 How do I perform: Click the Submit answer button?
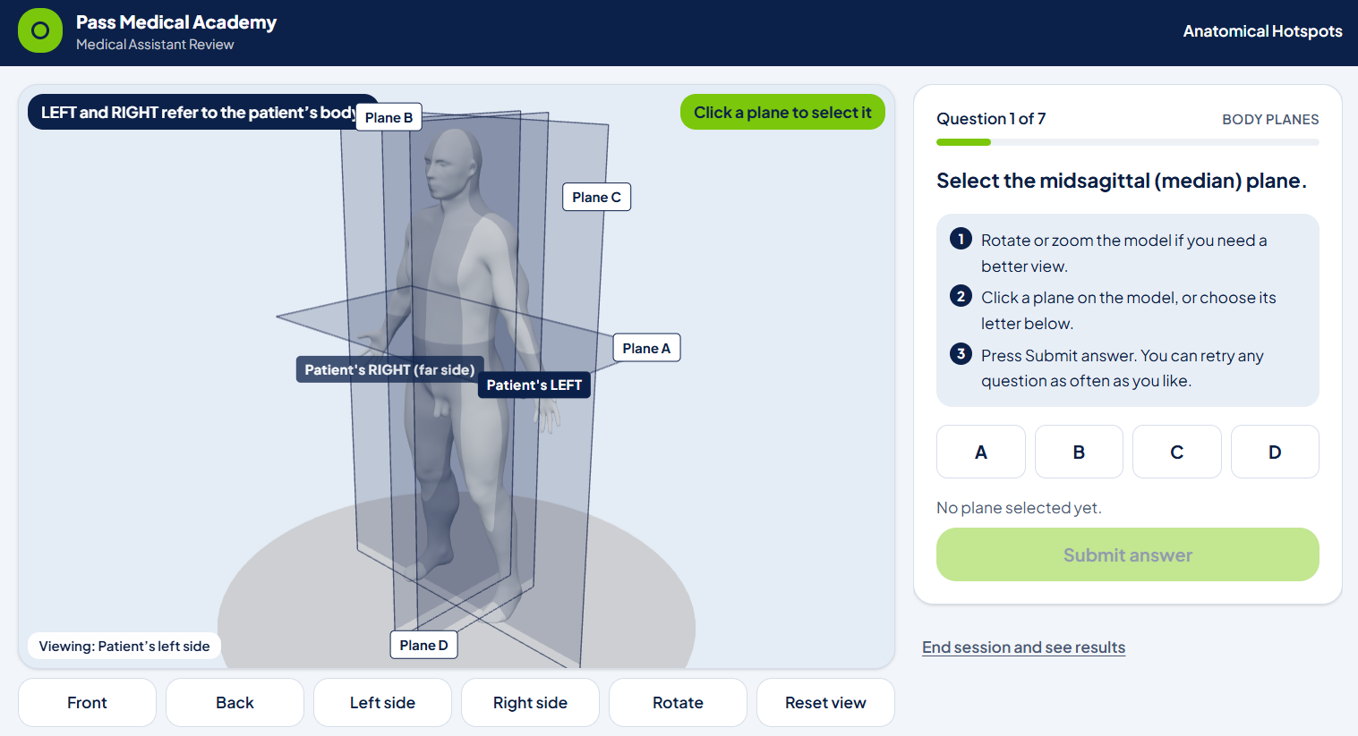[1128, 554]
